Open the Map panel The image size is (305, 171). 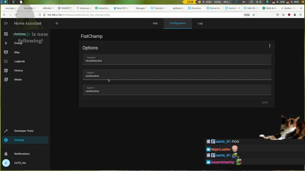17,52
